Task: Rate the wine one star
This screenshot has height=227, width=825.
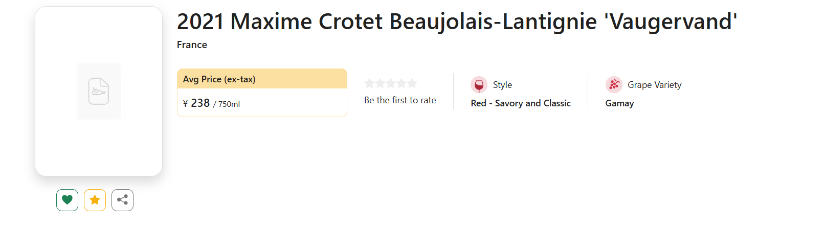Action: [x=369, y=83]
